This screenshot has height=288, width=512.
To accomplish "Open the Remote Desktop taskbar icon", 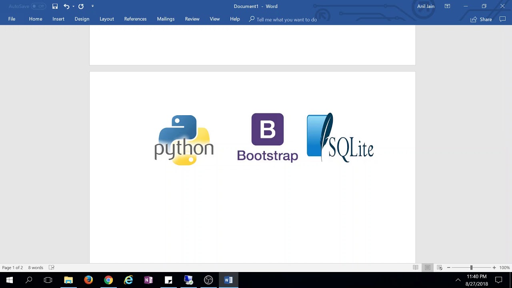I will point(188,280).
